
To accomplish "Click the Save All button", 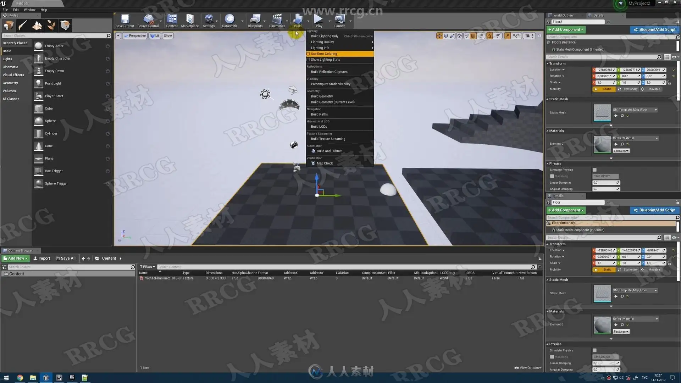I will (x=66, y=258).
